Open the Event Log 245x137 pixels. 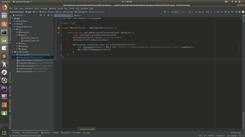pyautogui.click(x=236, y=133)
